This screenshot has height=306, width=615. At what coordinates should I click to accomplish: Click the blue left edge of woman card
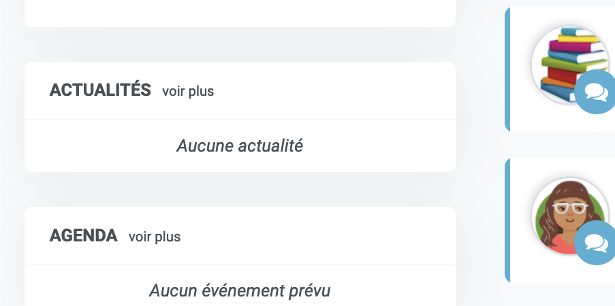507,220
